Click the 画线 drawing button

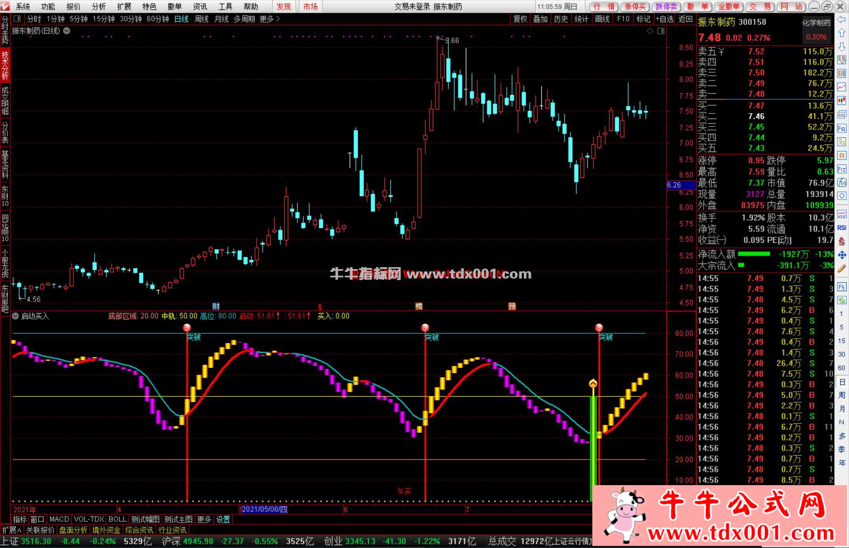(602, 19)
